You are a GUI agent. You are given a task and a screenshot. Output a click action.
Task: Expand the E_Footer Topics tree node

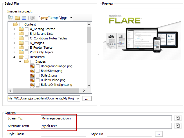click(14, 48)
